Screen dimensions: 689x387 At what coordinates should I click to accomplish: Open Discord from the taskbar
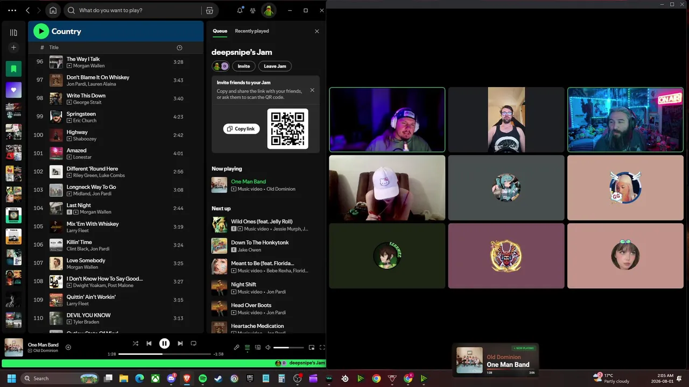click(x=172, y=378)
